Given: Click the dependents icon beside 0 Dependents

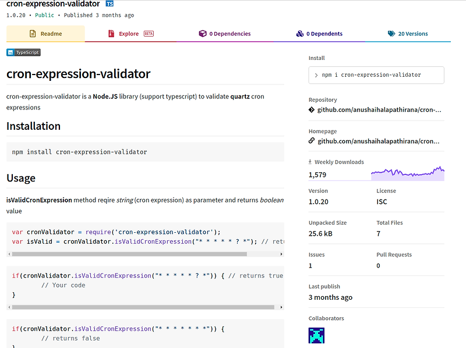Looking at the screenshot, I should pos(299,34).
